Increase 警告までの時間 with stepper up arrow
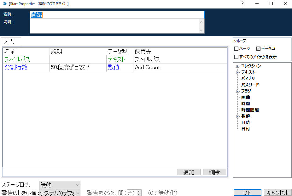The width and height of the screenshot is (292, 196). click(x=138, y=191)
